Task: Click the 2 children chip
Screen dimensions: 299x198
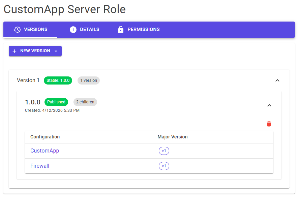Action: (85, 102)
